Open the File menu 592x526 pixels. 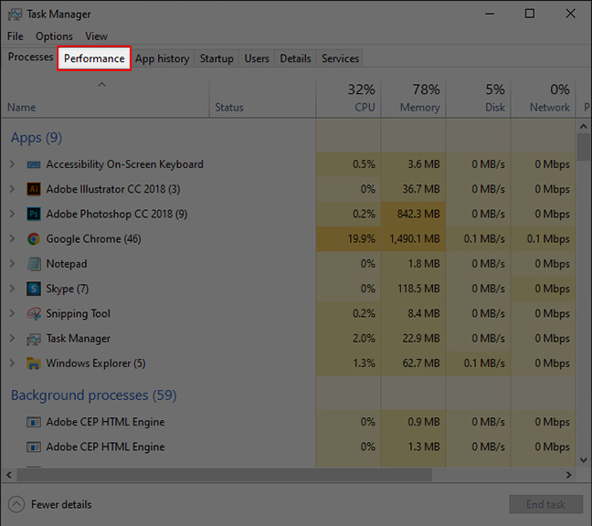tap(16, 37)
